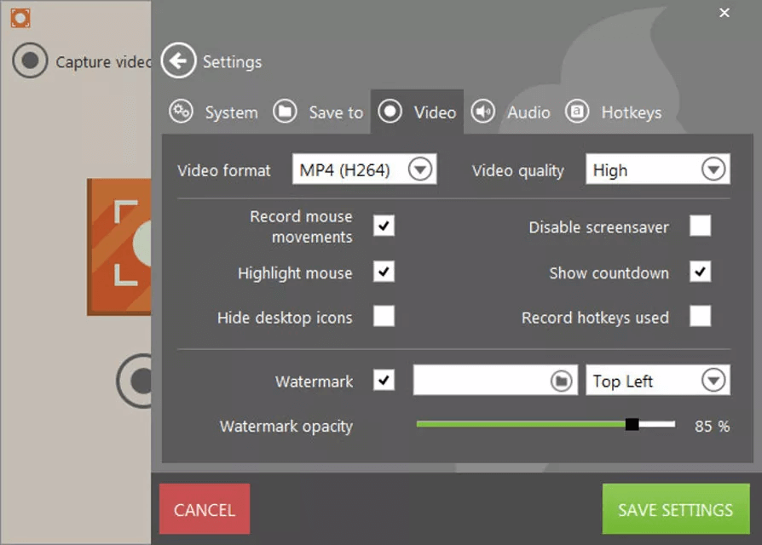Screen dimensions: 762x545
Task: Enable the Disable screensaver checkbox
Action: (700, 226)
